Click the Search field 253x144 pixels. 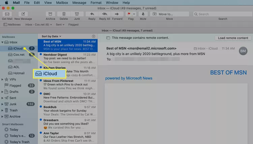tap(223, 14)
